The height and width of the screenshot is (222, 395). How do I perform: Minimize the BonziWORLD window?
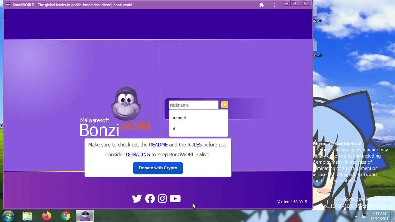(x=287, y=3)
